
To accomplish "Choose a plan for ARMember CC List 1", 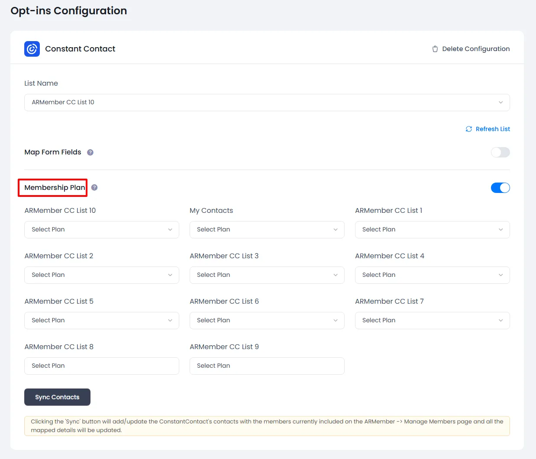I will pos(432,230).
